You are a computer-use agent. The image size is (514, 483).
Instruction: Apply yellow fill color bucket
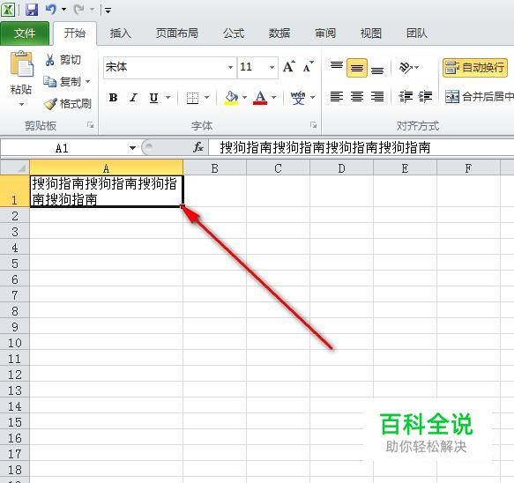231,98
